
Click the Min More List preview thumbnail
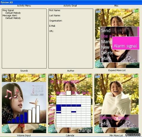click(x=117, y=103)
